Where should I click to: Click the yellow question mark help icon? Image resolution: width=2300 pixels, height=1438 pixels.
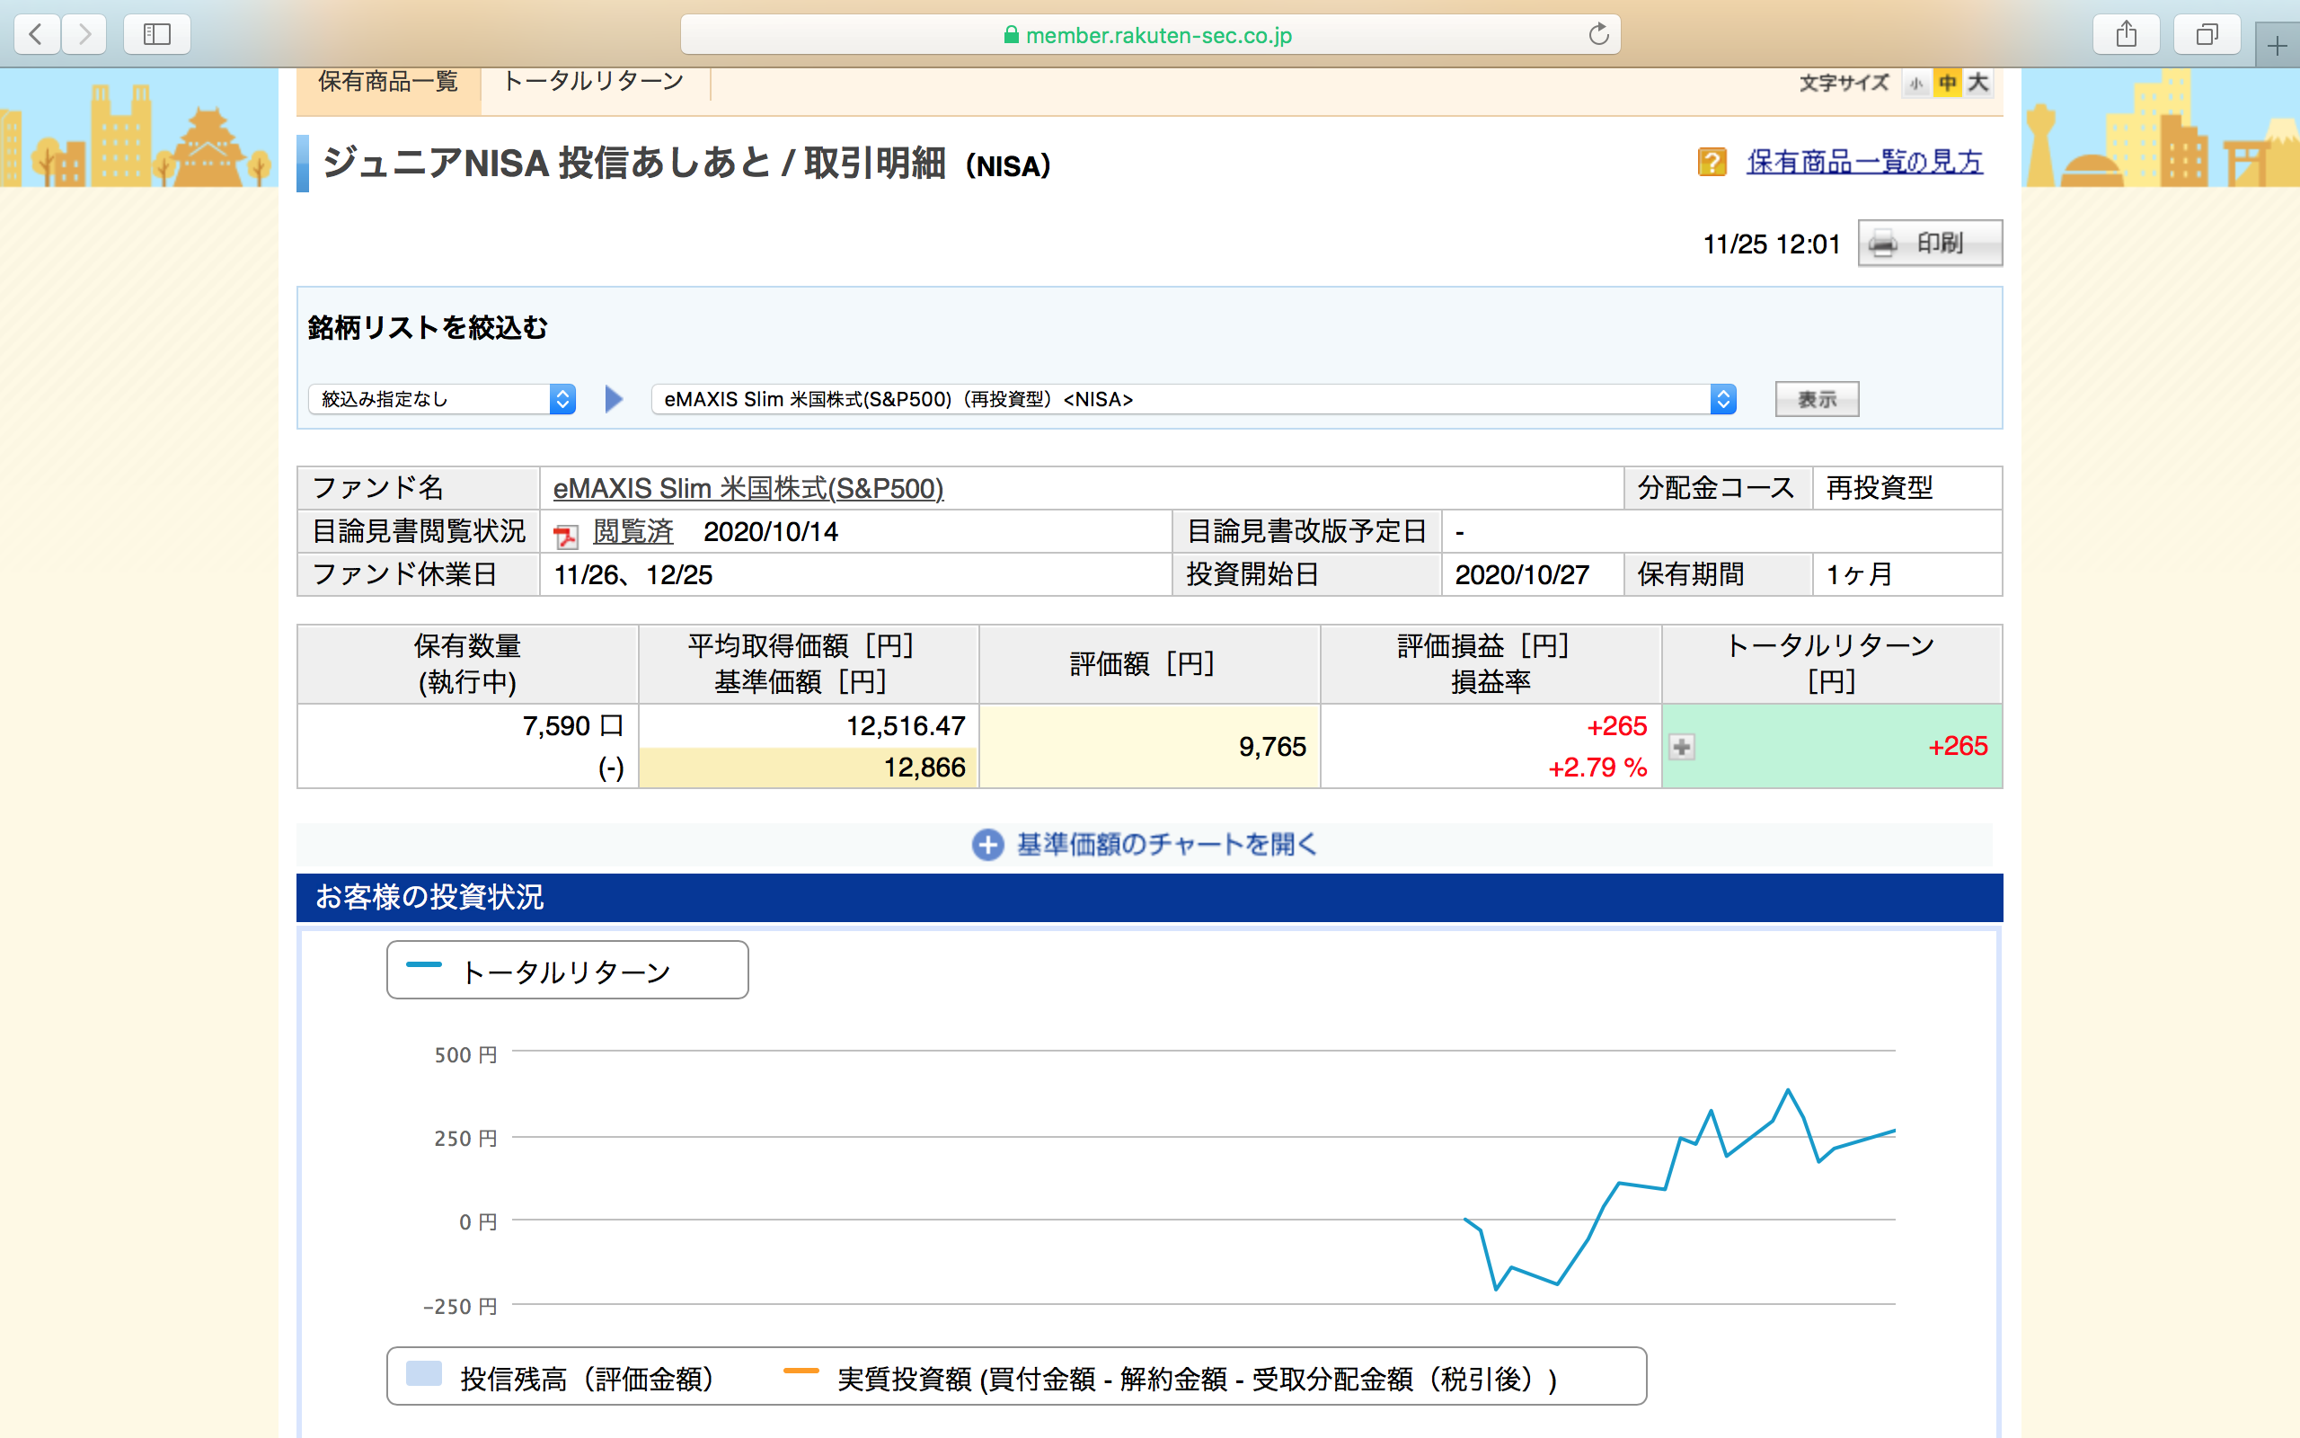coord(1712,162)
